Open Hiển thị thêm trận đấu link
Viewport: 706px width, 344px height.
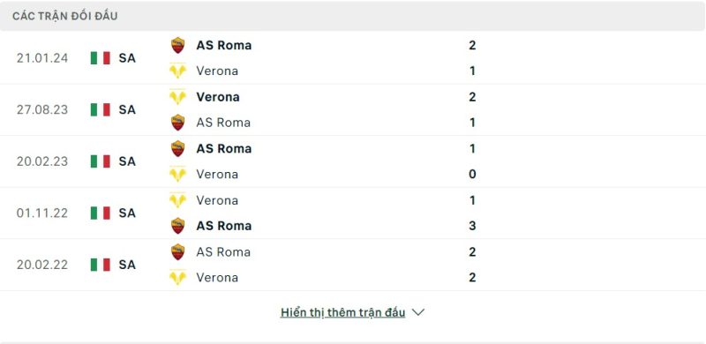pos(342,312)
